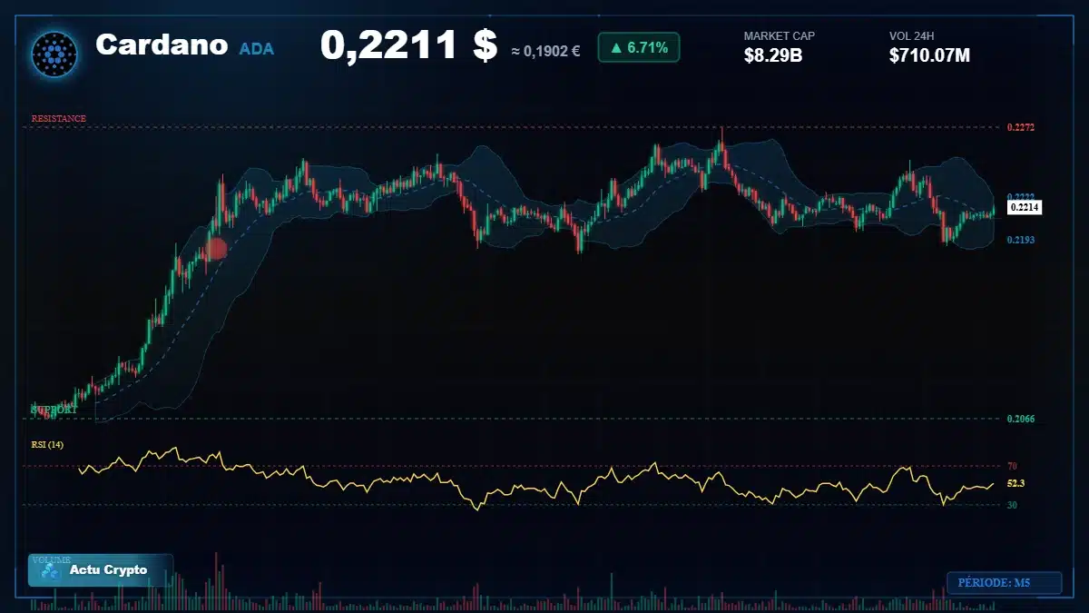Click the red marker dot on chart
Screen dimensions: 1089x613
pos(216,249)
